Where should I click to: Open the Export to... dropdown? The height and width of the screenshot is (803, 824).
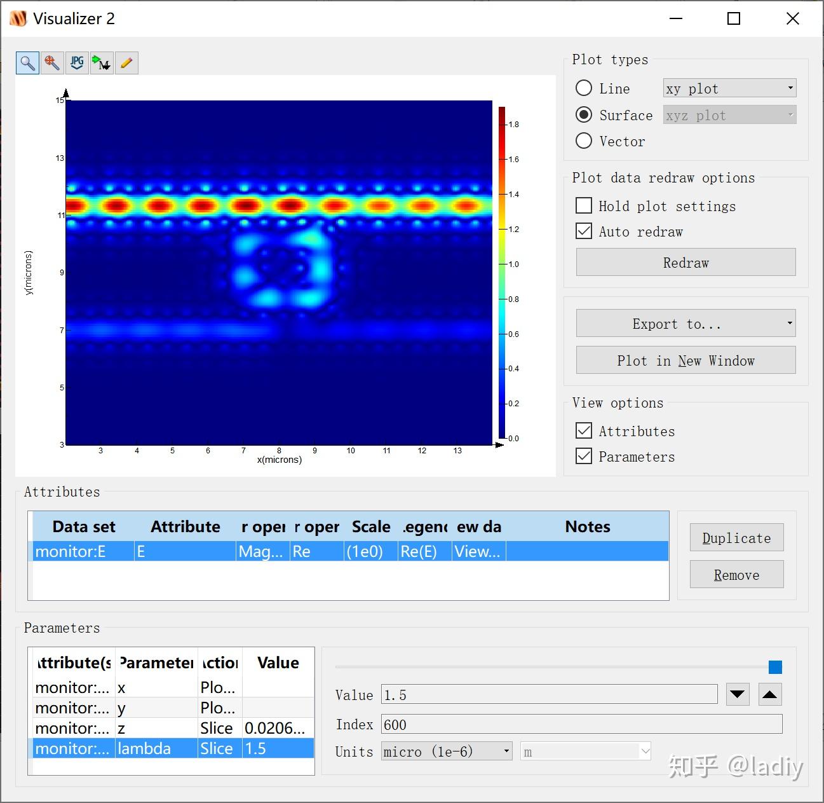(x=686, y=324)
